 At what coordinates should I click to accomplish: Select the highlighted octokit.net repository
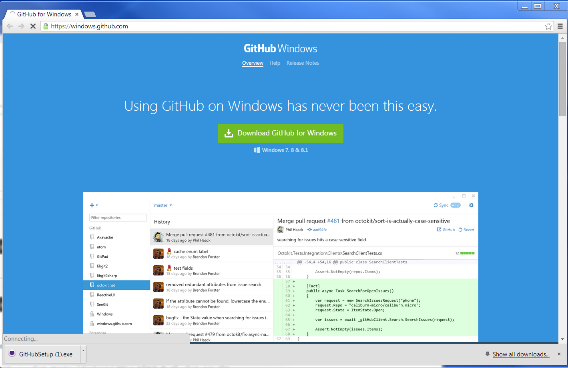116,285
